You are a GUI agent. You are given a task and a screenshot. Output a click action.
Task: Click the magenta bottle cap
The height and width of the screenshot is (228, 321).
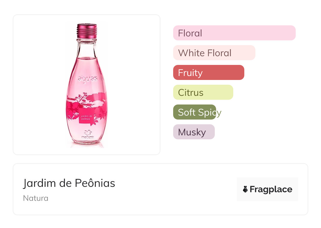point(87,30)
